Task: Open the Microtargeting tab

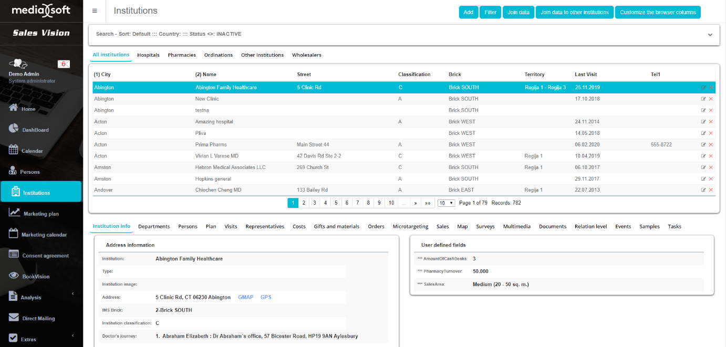Action: 410,227
